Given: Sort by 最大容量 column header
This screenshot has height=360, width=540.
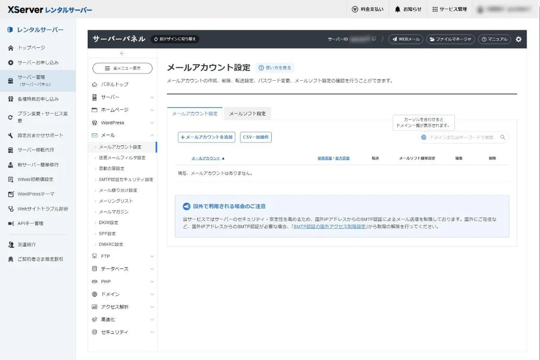Looking at the screenshot, I should [x=342, y=158].
